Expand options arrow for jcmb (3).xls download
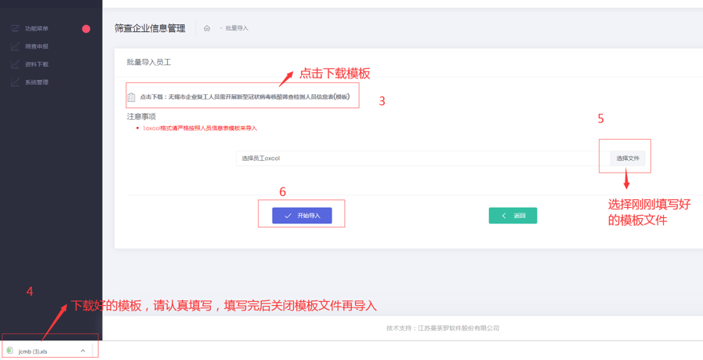This screenshot has height=360, width=703. (x=82, y=351)
